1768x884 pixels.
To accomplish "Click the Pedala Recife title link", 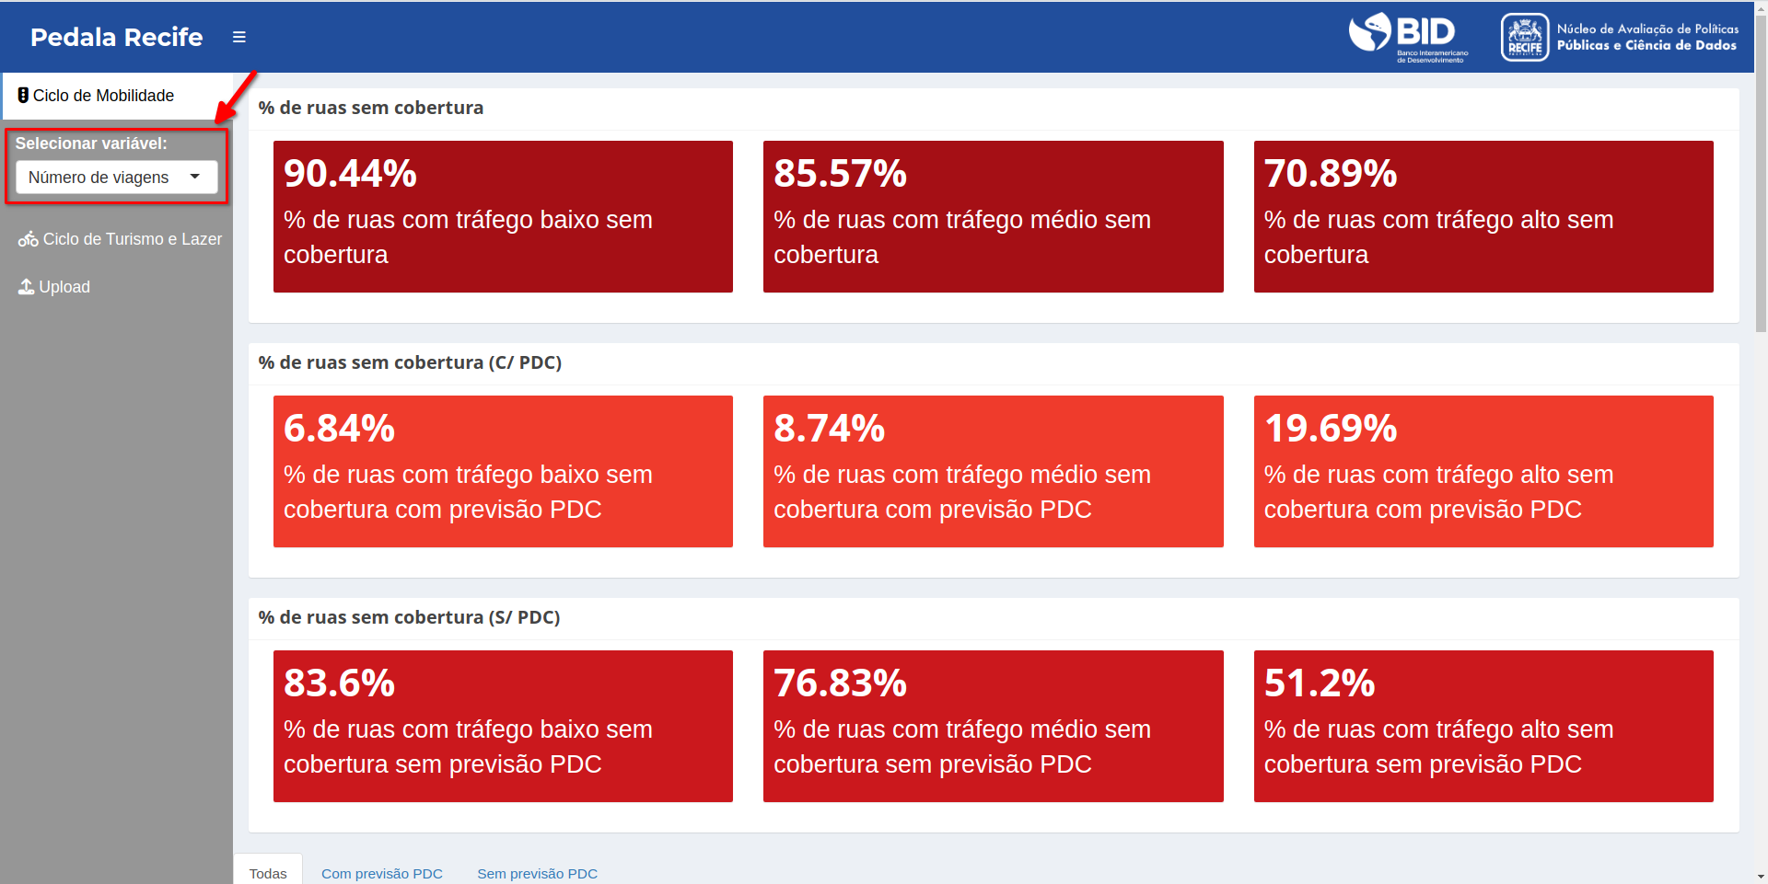I will [x=117, y=37].
